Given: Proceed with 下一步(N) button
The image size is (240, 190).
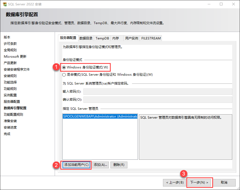Looking at the screenshot, I should tap(199, 182).
